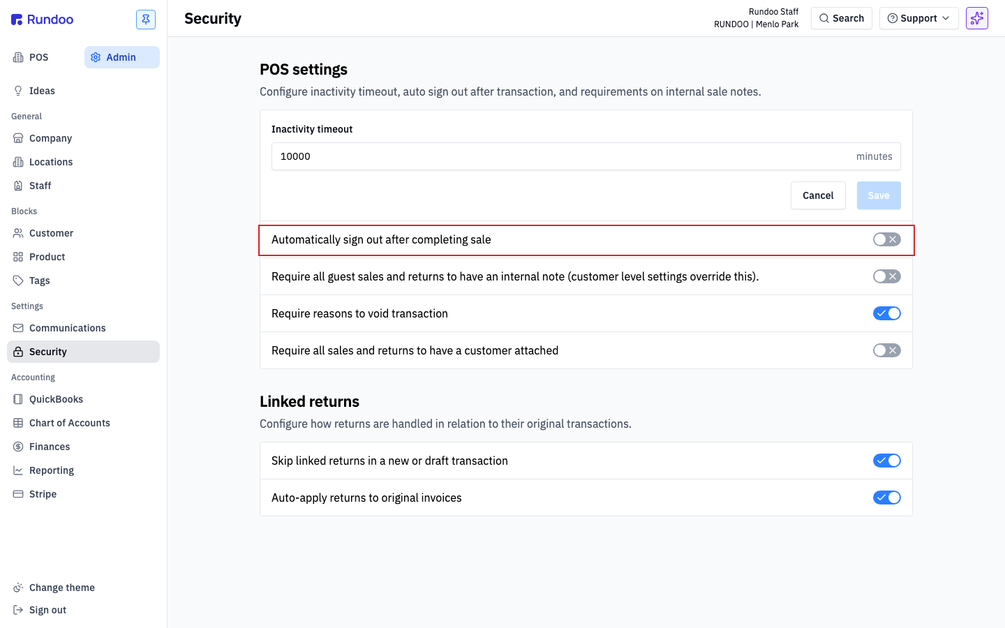Toggle require internal note for guest sales
1005x628 pixels.
coord(887,276)
